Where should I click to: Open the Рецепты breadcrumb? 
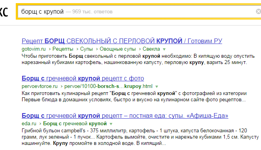63,49
